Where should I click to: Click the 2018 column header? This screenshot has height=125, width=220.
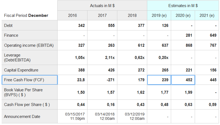(x=132, y=15)
